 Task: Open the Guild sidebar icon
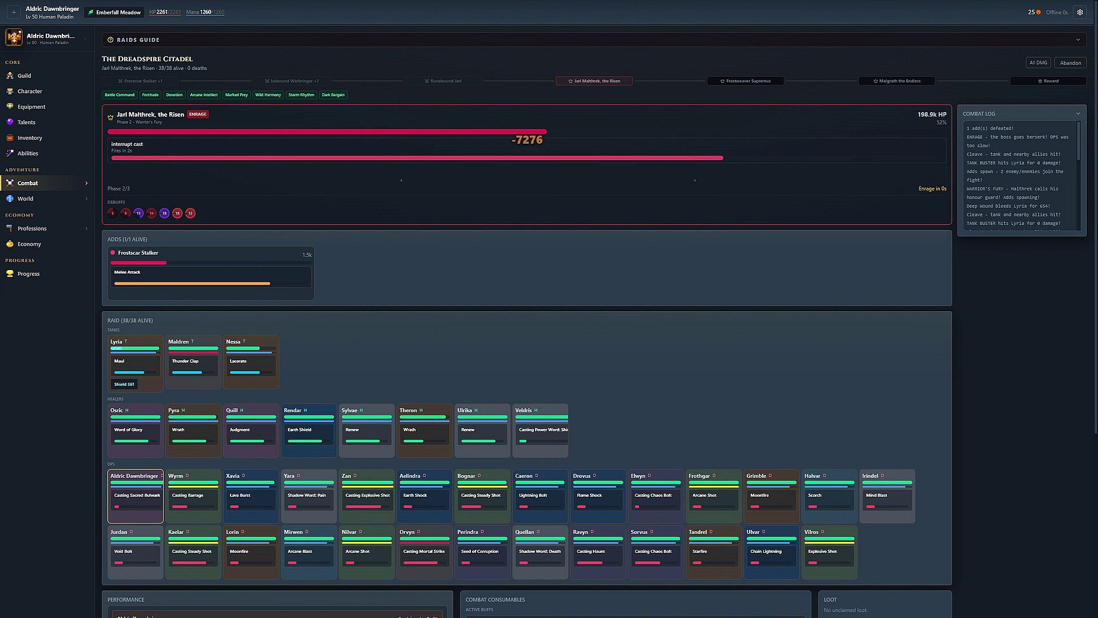click(10, 76)
